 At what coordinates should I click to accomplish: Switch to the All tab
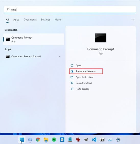point(7,20)
